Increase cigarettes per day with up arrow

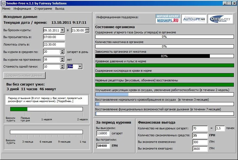click(62, 51)
